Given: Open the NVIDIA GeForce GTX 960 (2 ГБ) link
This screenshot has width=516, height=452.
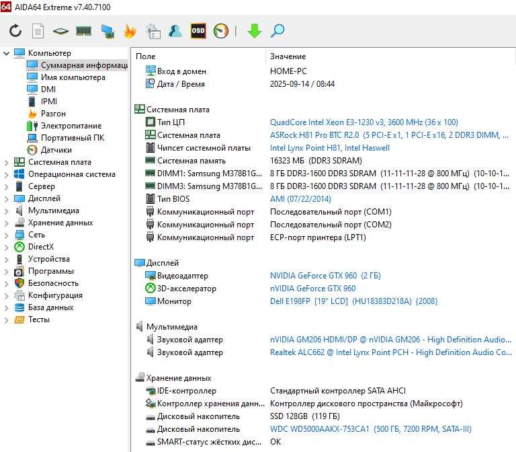Looking at the screenshot, I should point(325,276).
